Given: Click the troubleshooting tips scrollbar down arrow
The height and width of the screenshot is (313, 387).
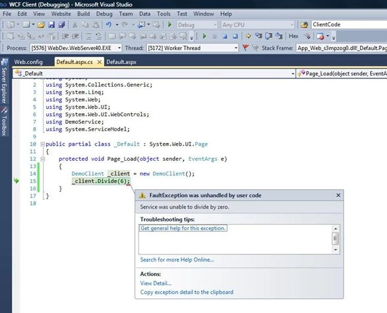Looking at the screenshot, I should point(336,250).
